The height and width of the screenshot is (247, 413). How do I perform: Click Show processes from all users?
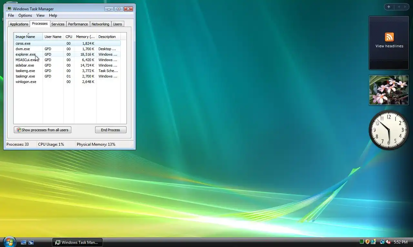pyautogui.click(x=43, y=130)
